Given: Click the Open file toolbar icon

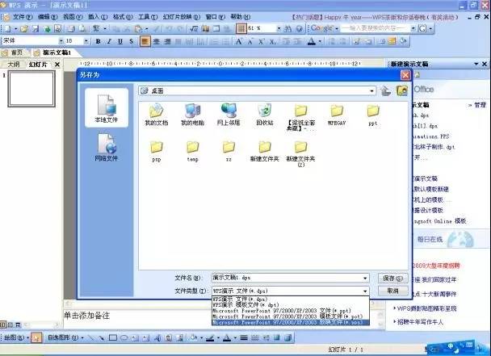Looking at the screenshot, I should coord(24,29).
